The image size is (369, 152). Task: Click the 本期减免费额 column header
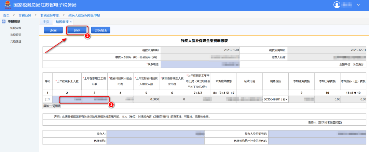click(301, 81)
